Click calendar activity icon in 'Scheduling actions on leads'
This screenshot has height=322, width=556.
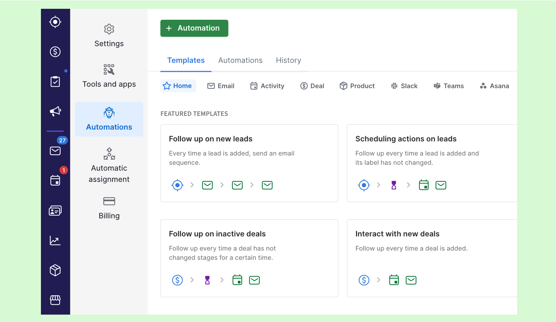point(424,185)
